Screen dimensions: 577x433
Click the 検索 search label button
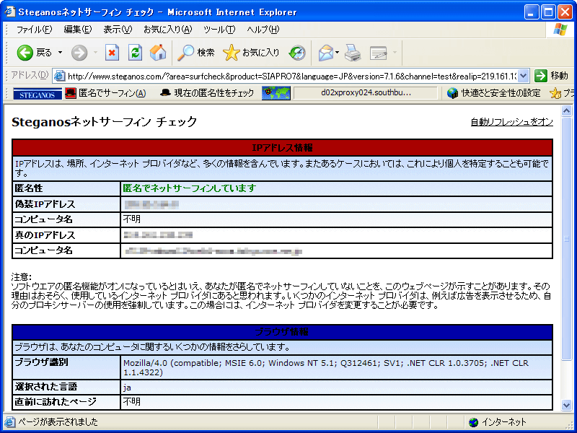pyautogui.click(x=206, y=53)
